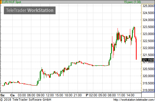This screenshot has height=102, width=155.
Task: Click the 09:00 time axis label
Action: (41, 95)
